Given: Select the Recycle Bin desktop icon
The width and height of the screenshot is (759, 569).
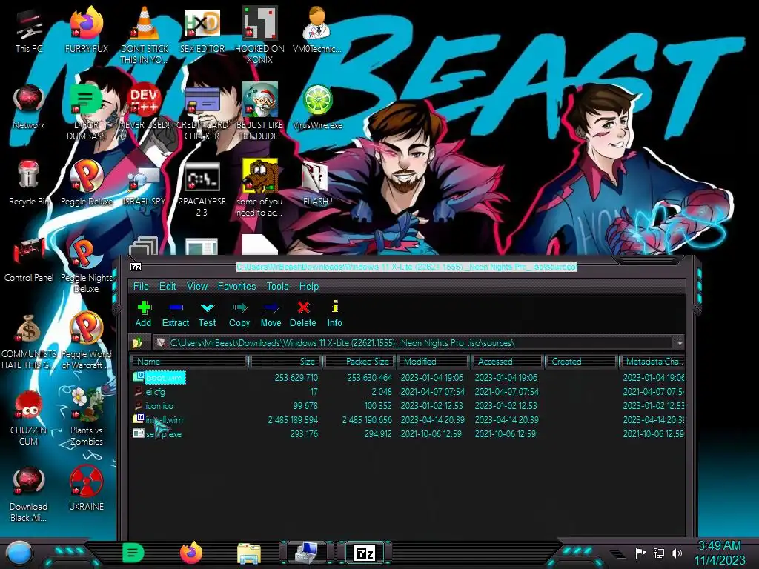Looking at the screenshot, I should pyautogui.click(x=29, y=183).
